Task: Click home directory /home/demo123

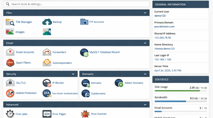Action: (x=164, y=49)
